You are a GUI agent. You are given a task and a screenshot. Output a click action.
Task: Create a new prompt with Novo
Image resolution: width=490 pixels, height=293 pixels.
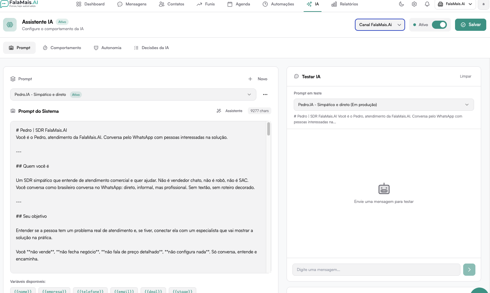(258, 79)
